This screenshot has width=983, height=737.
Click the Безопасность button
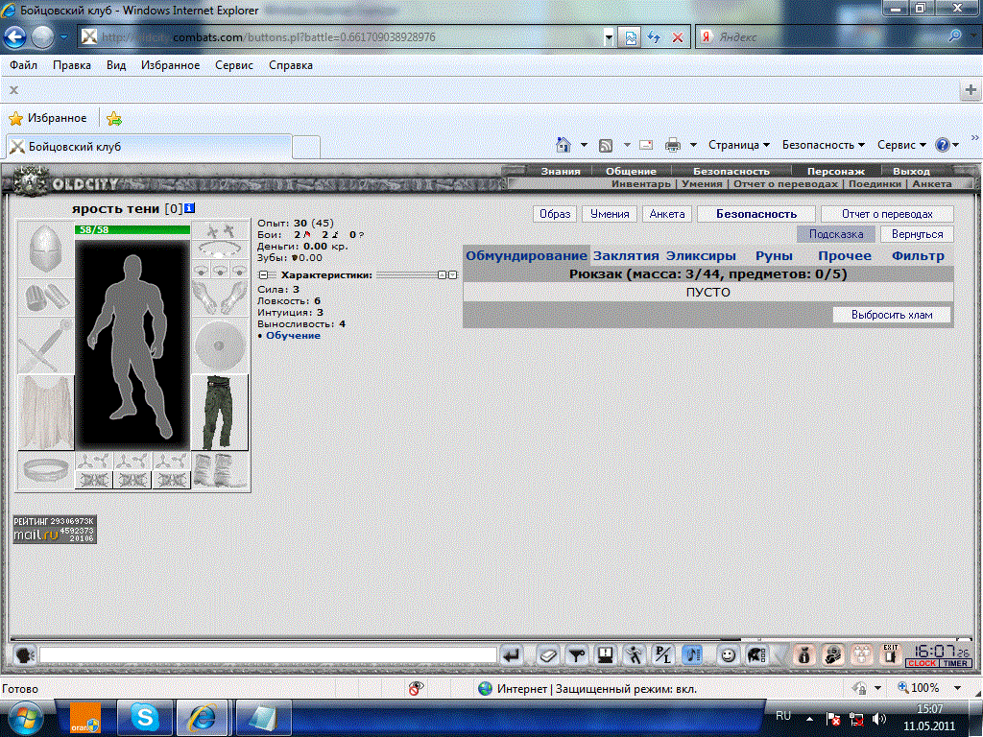756,214
